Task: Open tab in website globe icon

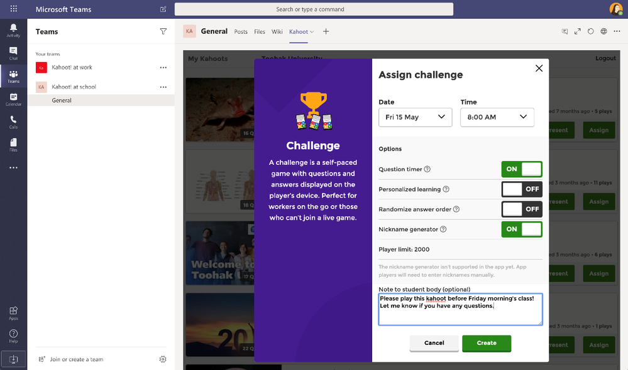Action: pos(603,31)
